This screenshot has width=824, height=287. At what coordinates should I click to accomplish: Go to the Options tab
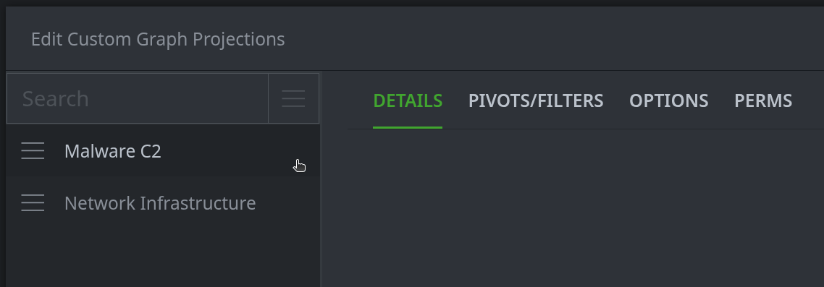click(x=668, y=100)
